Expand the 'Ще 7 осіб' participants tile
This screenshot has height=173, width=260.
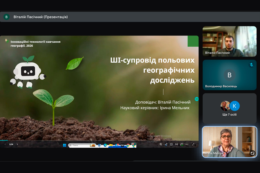[229, 108]
